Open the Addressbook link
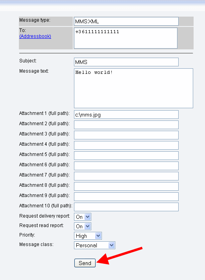 tap(35, 36)
